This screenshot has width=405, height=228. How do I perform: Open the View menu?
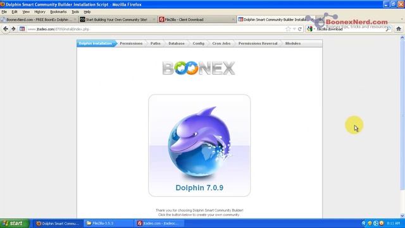[x=26, y=12]
